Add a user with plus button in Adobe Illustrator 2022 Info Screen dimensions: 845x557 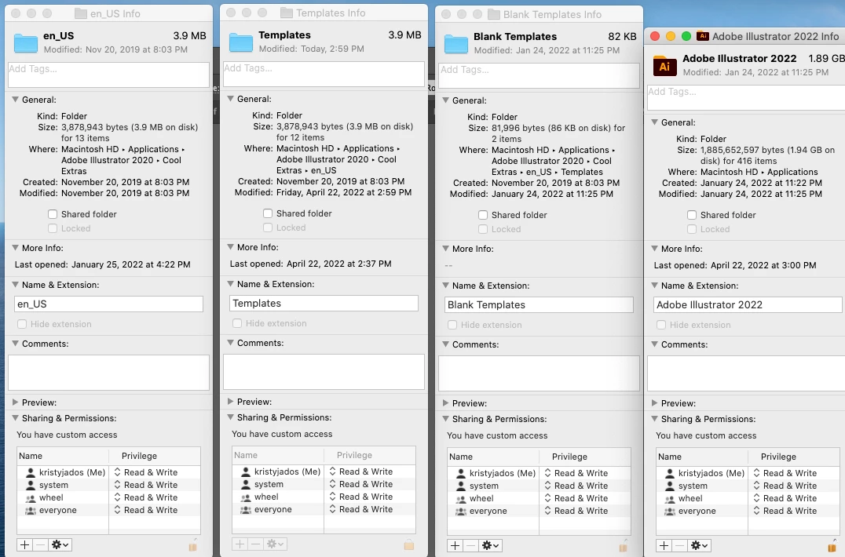(x=664, y=546)
